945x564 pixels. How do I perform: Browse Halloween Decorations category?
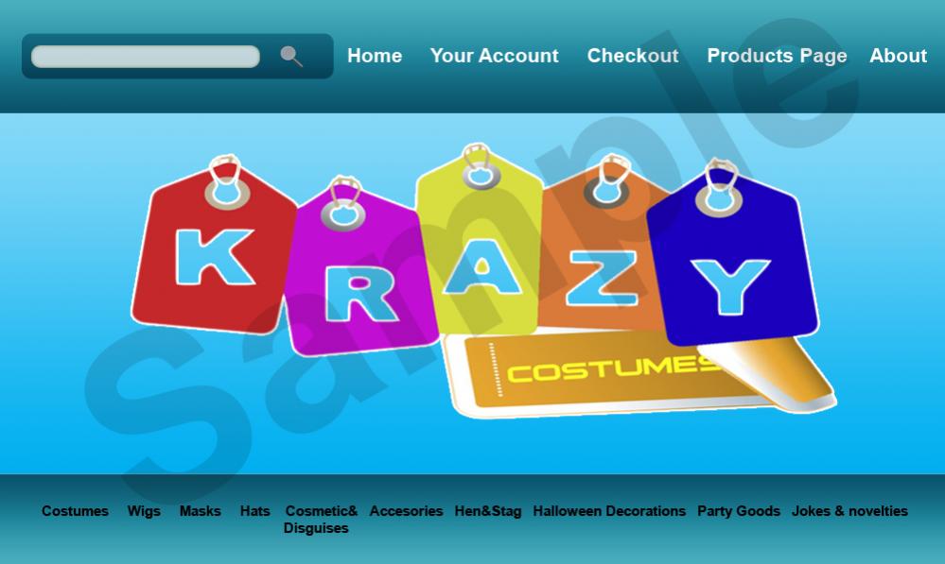click(609, 511)
